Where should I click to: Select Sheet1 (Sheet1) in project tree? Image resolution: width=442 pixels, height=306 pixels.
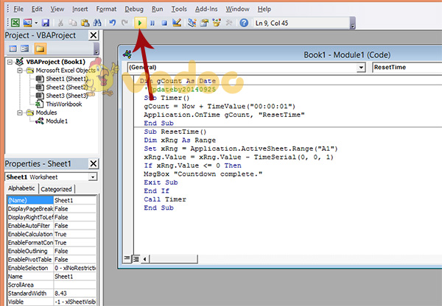[x=67, y=79]
